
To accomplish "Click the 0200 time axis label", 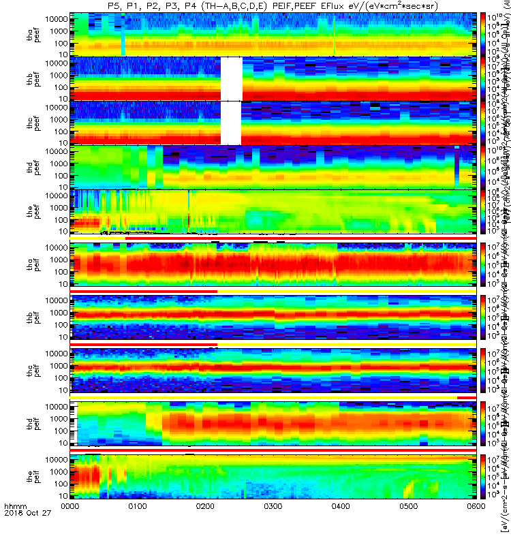I will point(206,506).
